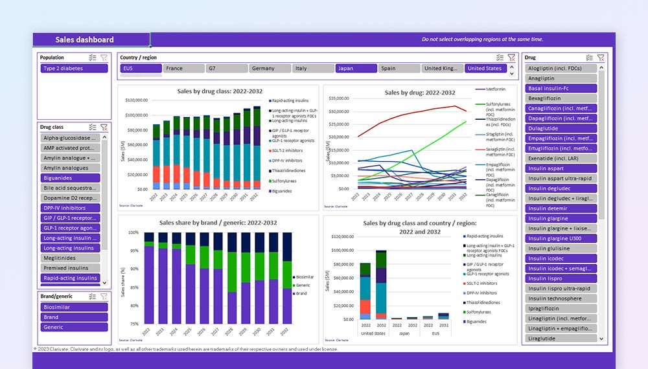The width and height of the screenshot is (648, 369).
Task: Enable multi-select on Country / region slicer
Action: 500,58
